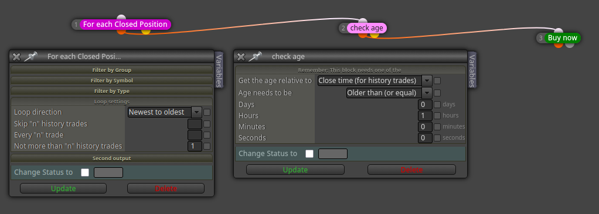Click the Every n trade input

(195, 135)
